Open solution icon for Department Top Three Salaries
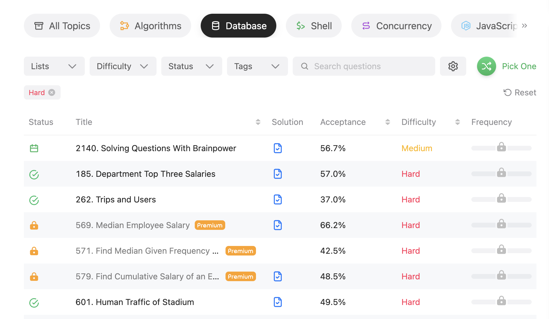The image size is (549, 319). click(x=278, y=174)
